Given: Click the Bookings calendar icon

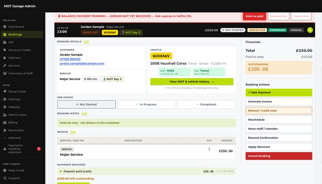Looking at the screenshot, I should (x=5, y=35).
